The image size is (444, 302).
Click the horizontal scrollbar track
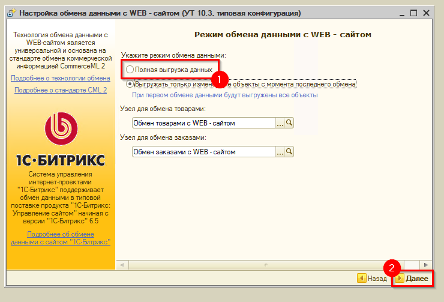266,265
